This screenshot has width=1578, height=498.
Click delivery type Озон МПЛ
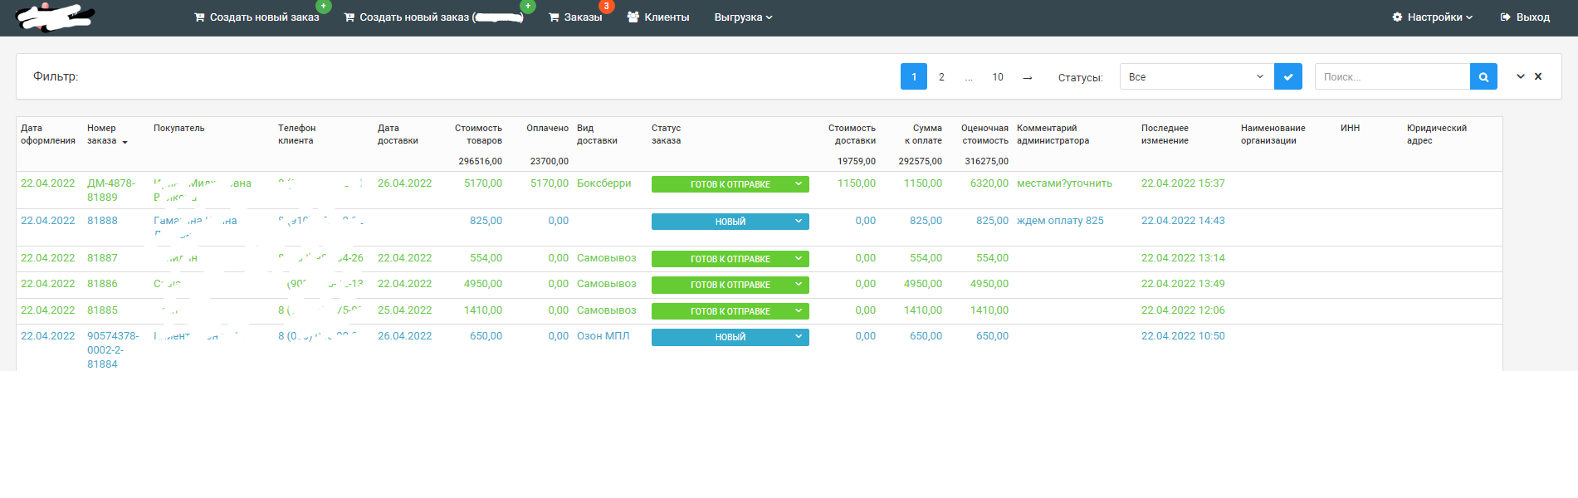point(603,336)
